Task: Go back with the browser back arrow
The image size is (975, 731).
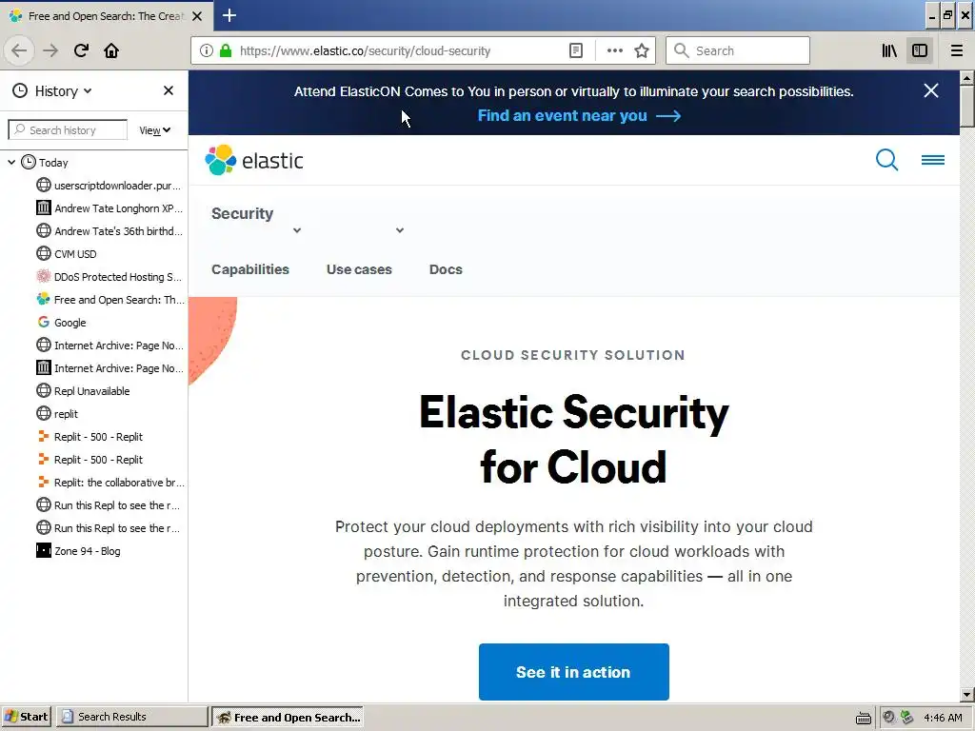Action: point(19,51)
